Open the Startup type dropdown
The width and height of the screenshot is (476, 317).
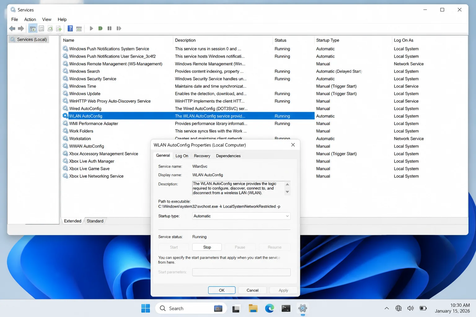[241, 216]
